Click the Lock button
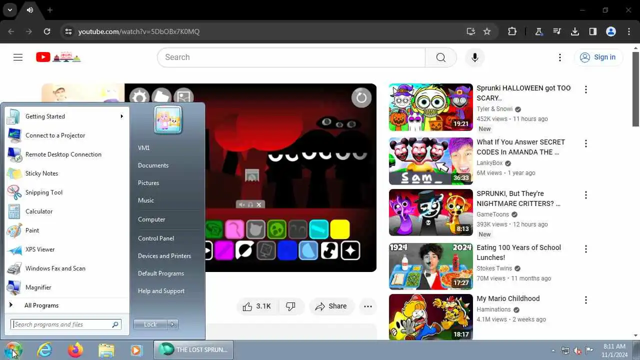This screenshot has height=360, width=640. click(x=150, y=324)
